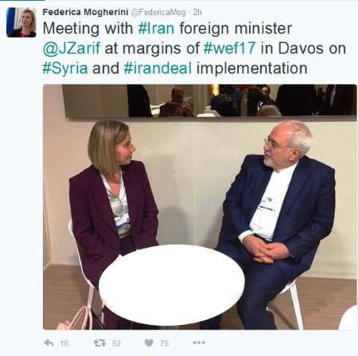Click the words foreign minister in the tweet
This screenshot has height=356, width=358.
[235, 29]
